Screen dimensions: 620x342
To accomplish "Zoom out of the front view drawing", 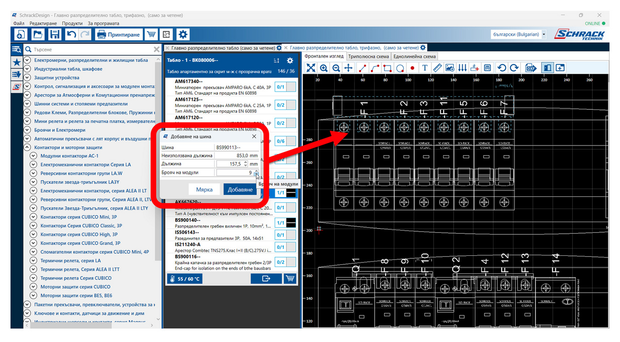I will tap(336, 68).
